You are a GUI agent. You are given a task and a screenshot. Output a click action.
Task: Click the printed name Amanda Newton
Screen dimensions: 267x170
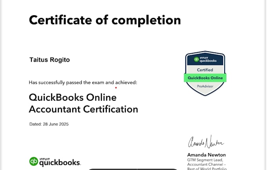pyautogui.click(x=207, y=155)
